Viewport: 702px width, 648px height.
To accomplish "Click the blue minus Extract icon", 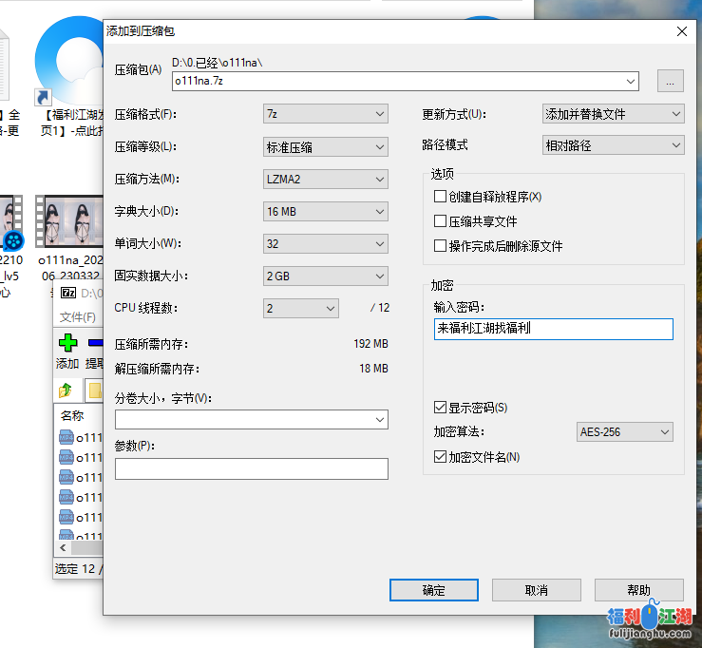I will pyautogui.click(x=95, y=343).
